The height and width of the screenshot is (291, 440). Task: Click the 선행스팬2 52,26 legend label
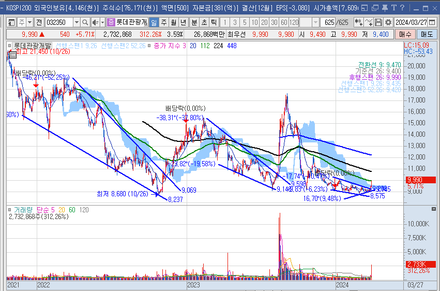click(x=123, y=46)
